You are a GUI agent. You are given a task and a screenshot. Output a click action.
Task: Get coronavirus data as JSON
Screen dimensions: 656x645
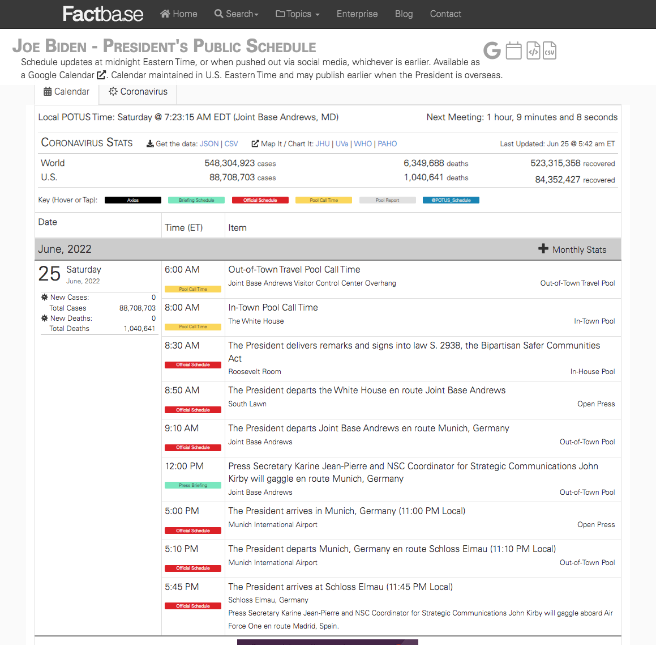[209, 143]
